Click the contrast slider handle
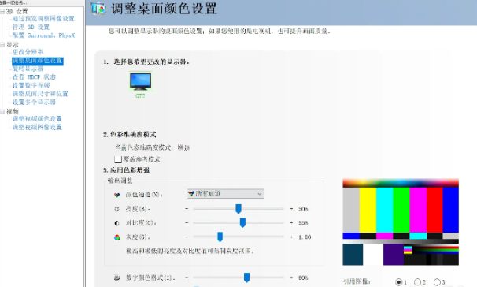The image size is (477, 287). point(242,222)
